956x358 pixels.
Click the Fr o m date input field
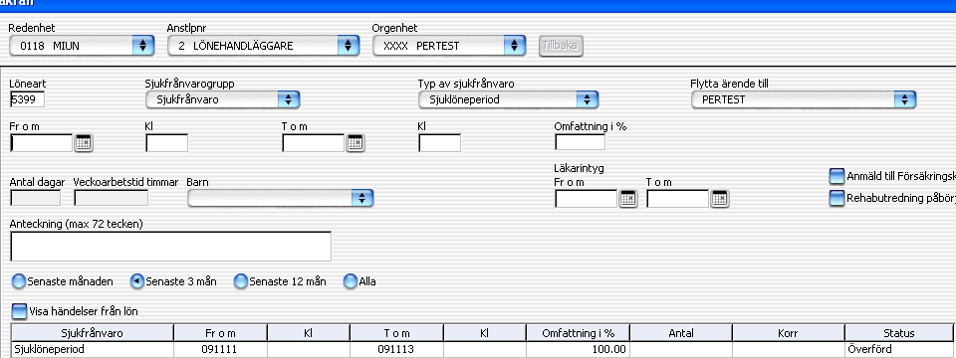click(42, 143)
